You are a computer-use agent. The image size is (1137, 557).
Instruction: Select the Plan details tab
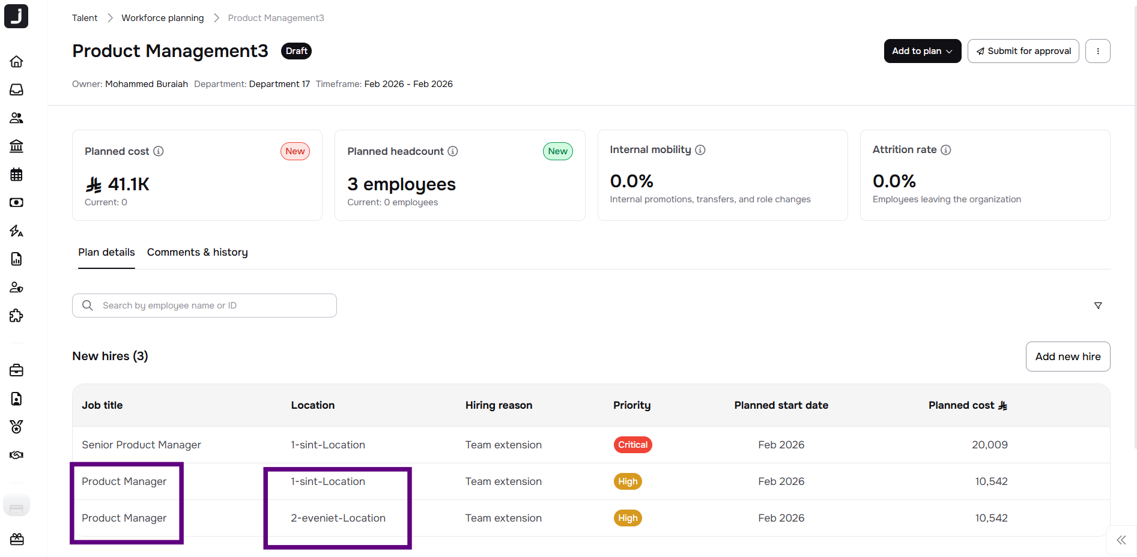[x=106, y=253]
